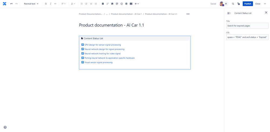Insert a numbered list
Viewport: 270px width, 132px height.
pyautogui.click(x=86, y=4)
